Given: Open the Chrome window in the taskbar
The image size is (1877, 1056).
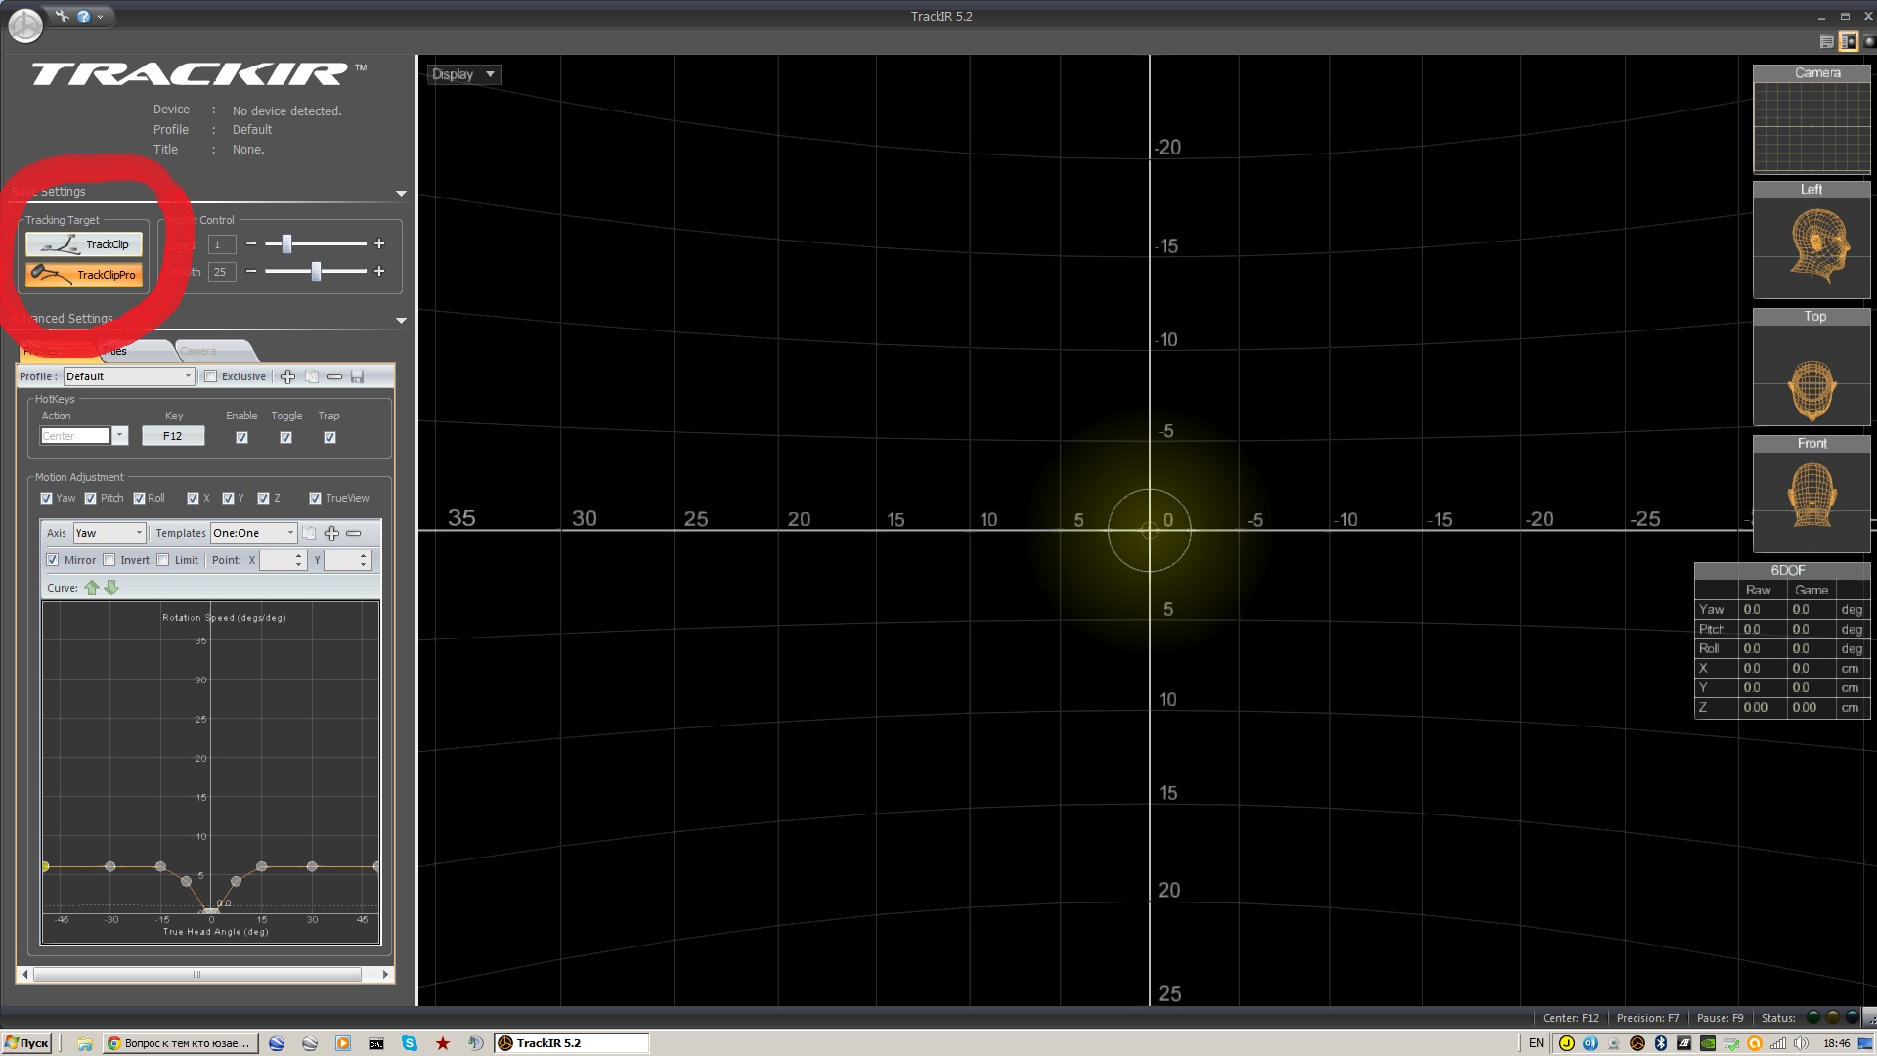Looking at the screenshot, I should coord(181,1043).
